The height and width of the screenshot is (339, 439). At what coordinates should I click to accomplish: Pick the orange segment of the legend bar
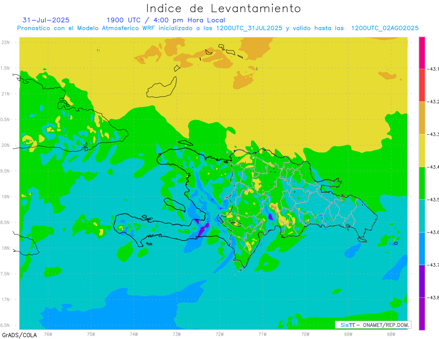(422, 118)
